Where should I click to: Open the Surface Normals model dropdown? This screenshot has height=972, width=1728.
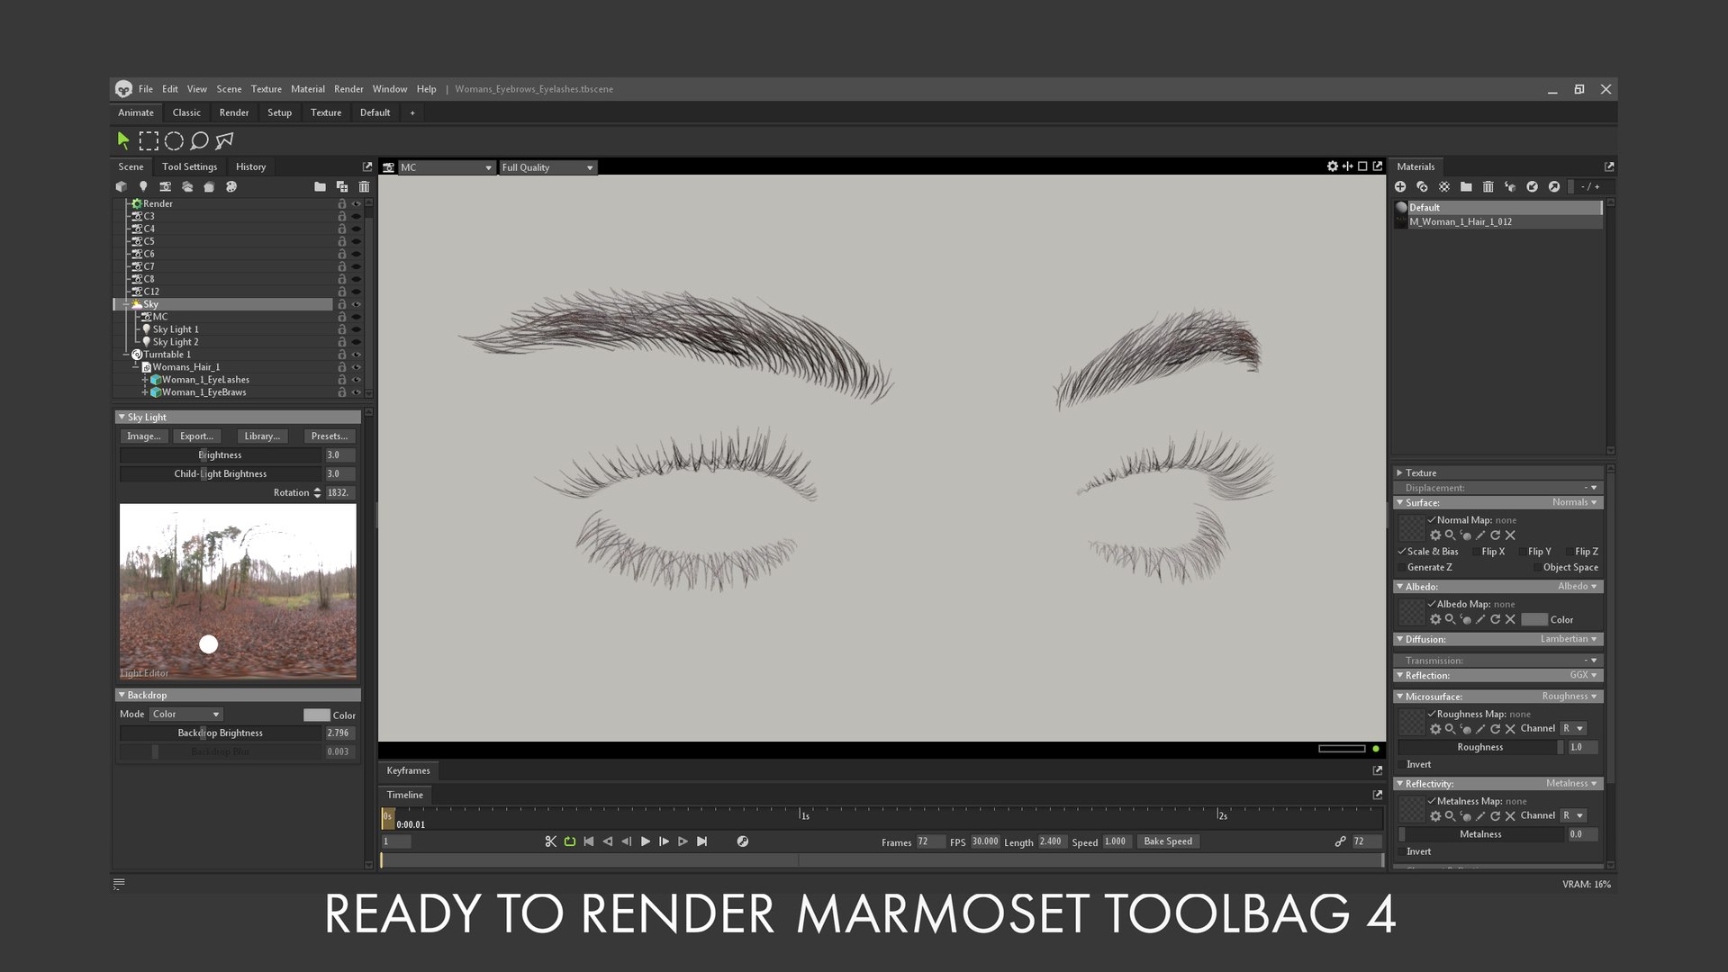click(x=1574, y=503)
